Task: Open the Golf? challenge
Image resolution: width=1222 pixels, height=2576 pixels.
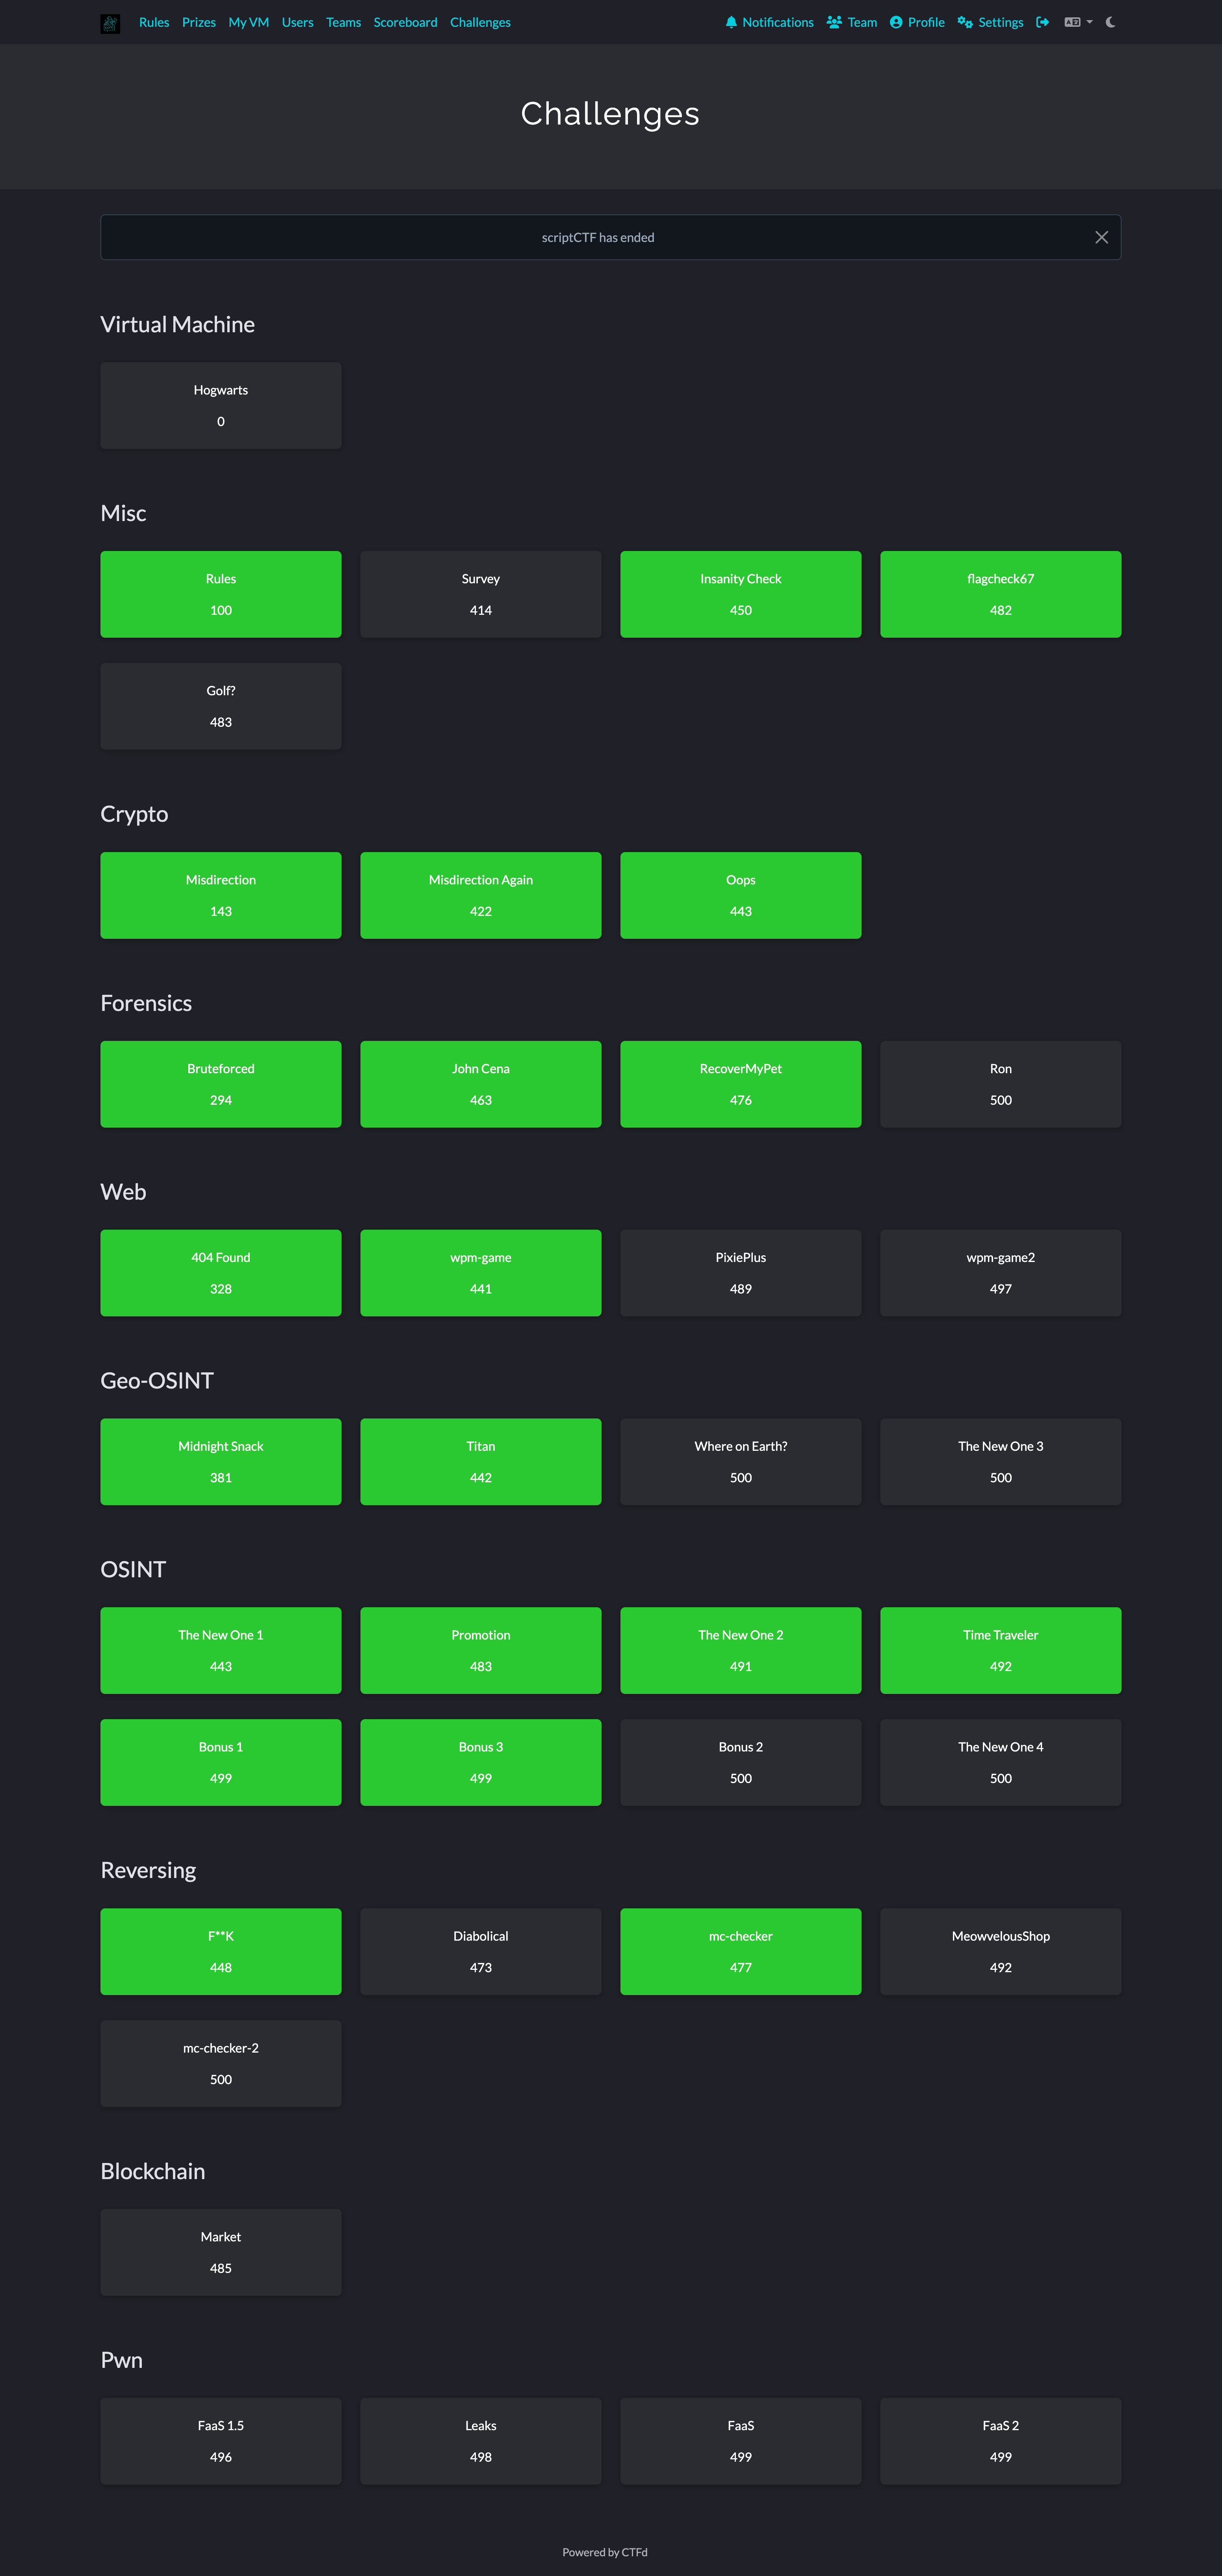Action: [x=221, y=706]
